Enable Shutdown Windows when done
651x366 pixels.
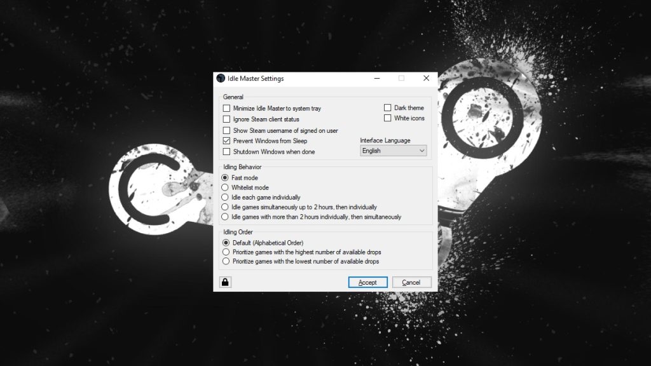pos(226,151)
